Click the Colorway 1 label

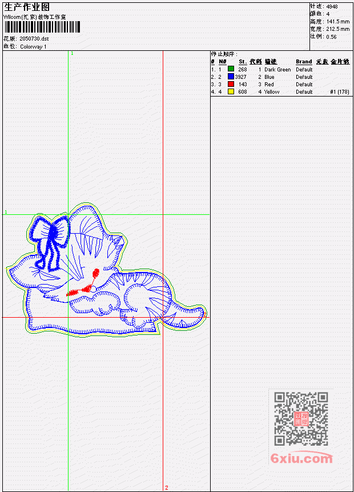click(33, 47)
